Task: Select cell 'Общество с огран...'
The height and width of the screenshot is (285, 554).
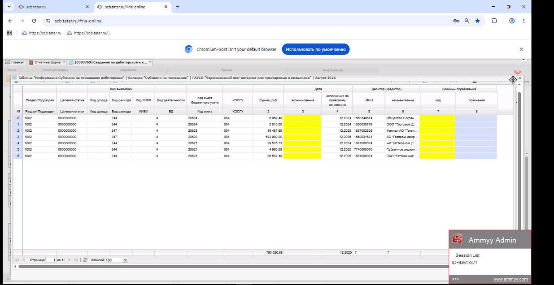Action: click(402, 118)
